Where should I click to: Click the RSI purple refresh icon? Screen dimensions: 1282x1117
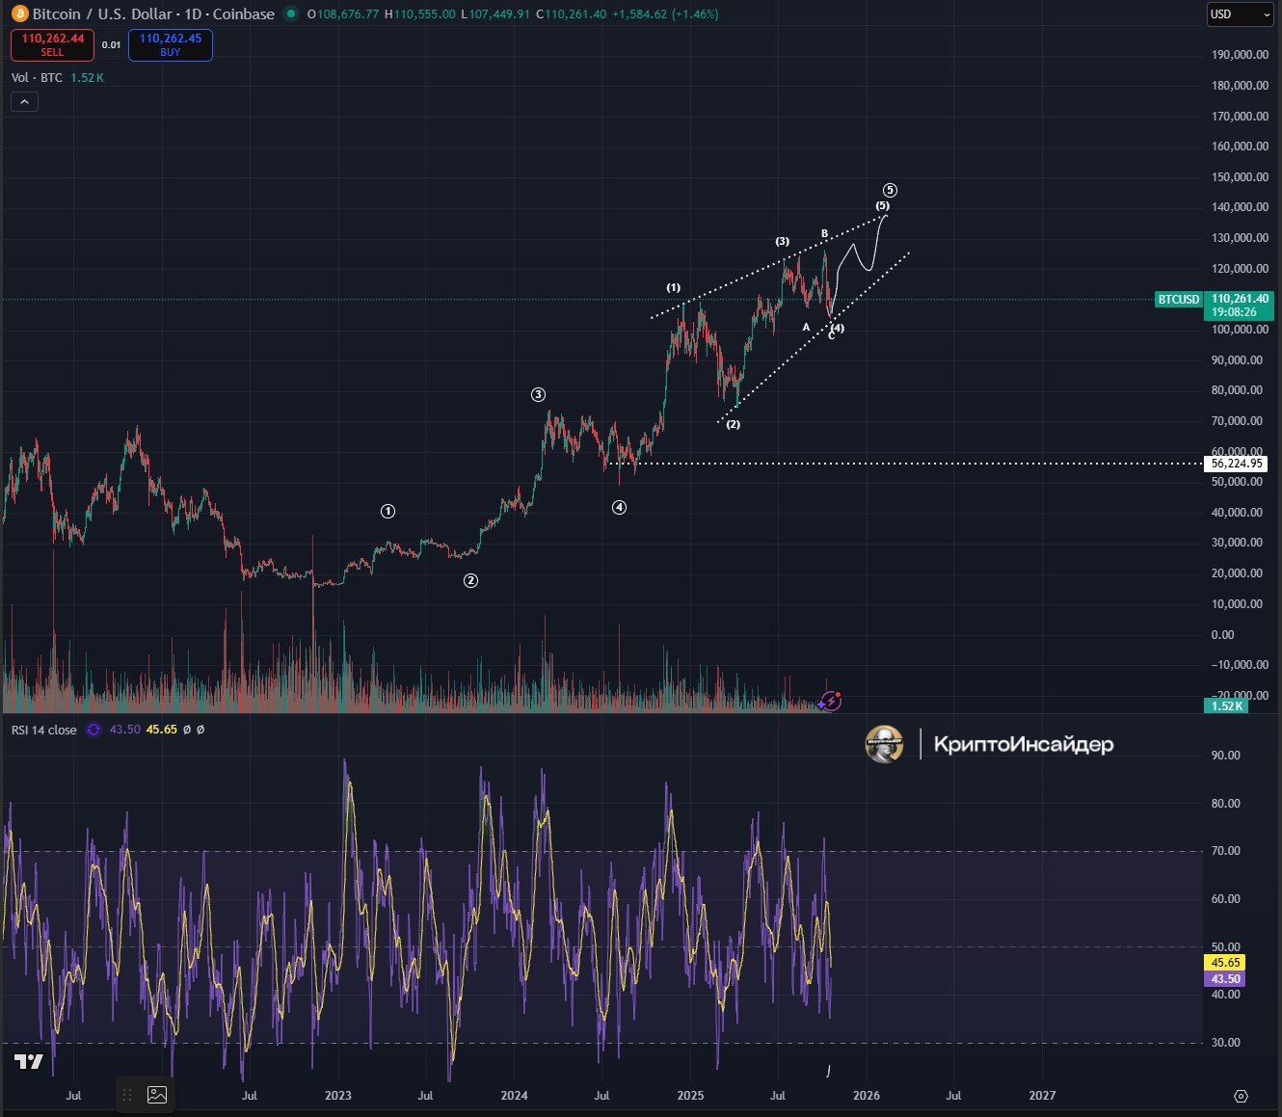tap(93, 730)
